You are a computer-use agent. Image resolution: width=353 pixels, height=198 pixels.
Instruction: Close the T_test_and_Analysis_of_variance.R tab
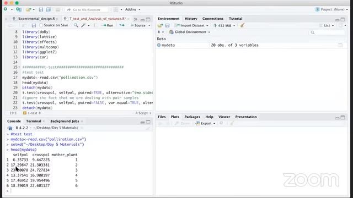click(x=129, y=19)
